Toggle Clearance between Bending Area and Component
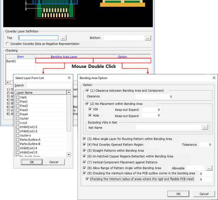The height and width of the screenshot is (200, 218). pos(87,91)
